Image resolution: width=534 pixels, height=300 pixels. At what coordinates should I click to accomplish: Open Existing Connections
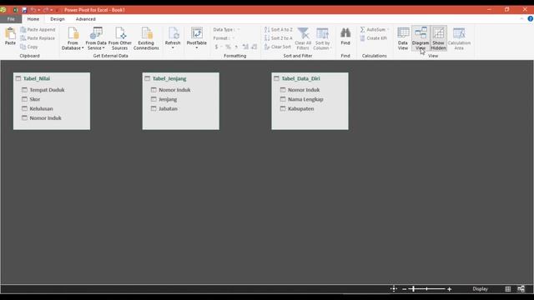pos(146,39)
